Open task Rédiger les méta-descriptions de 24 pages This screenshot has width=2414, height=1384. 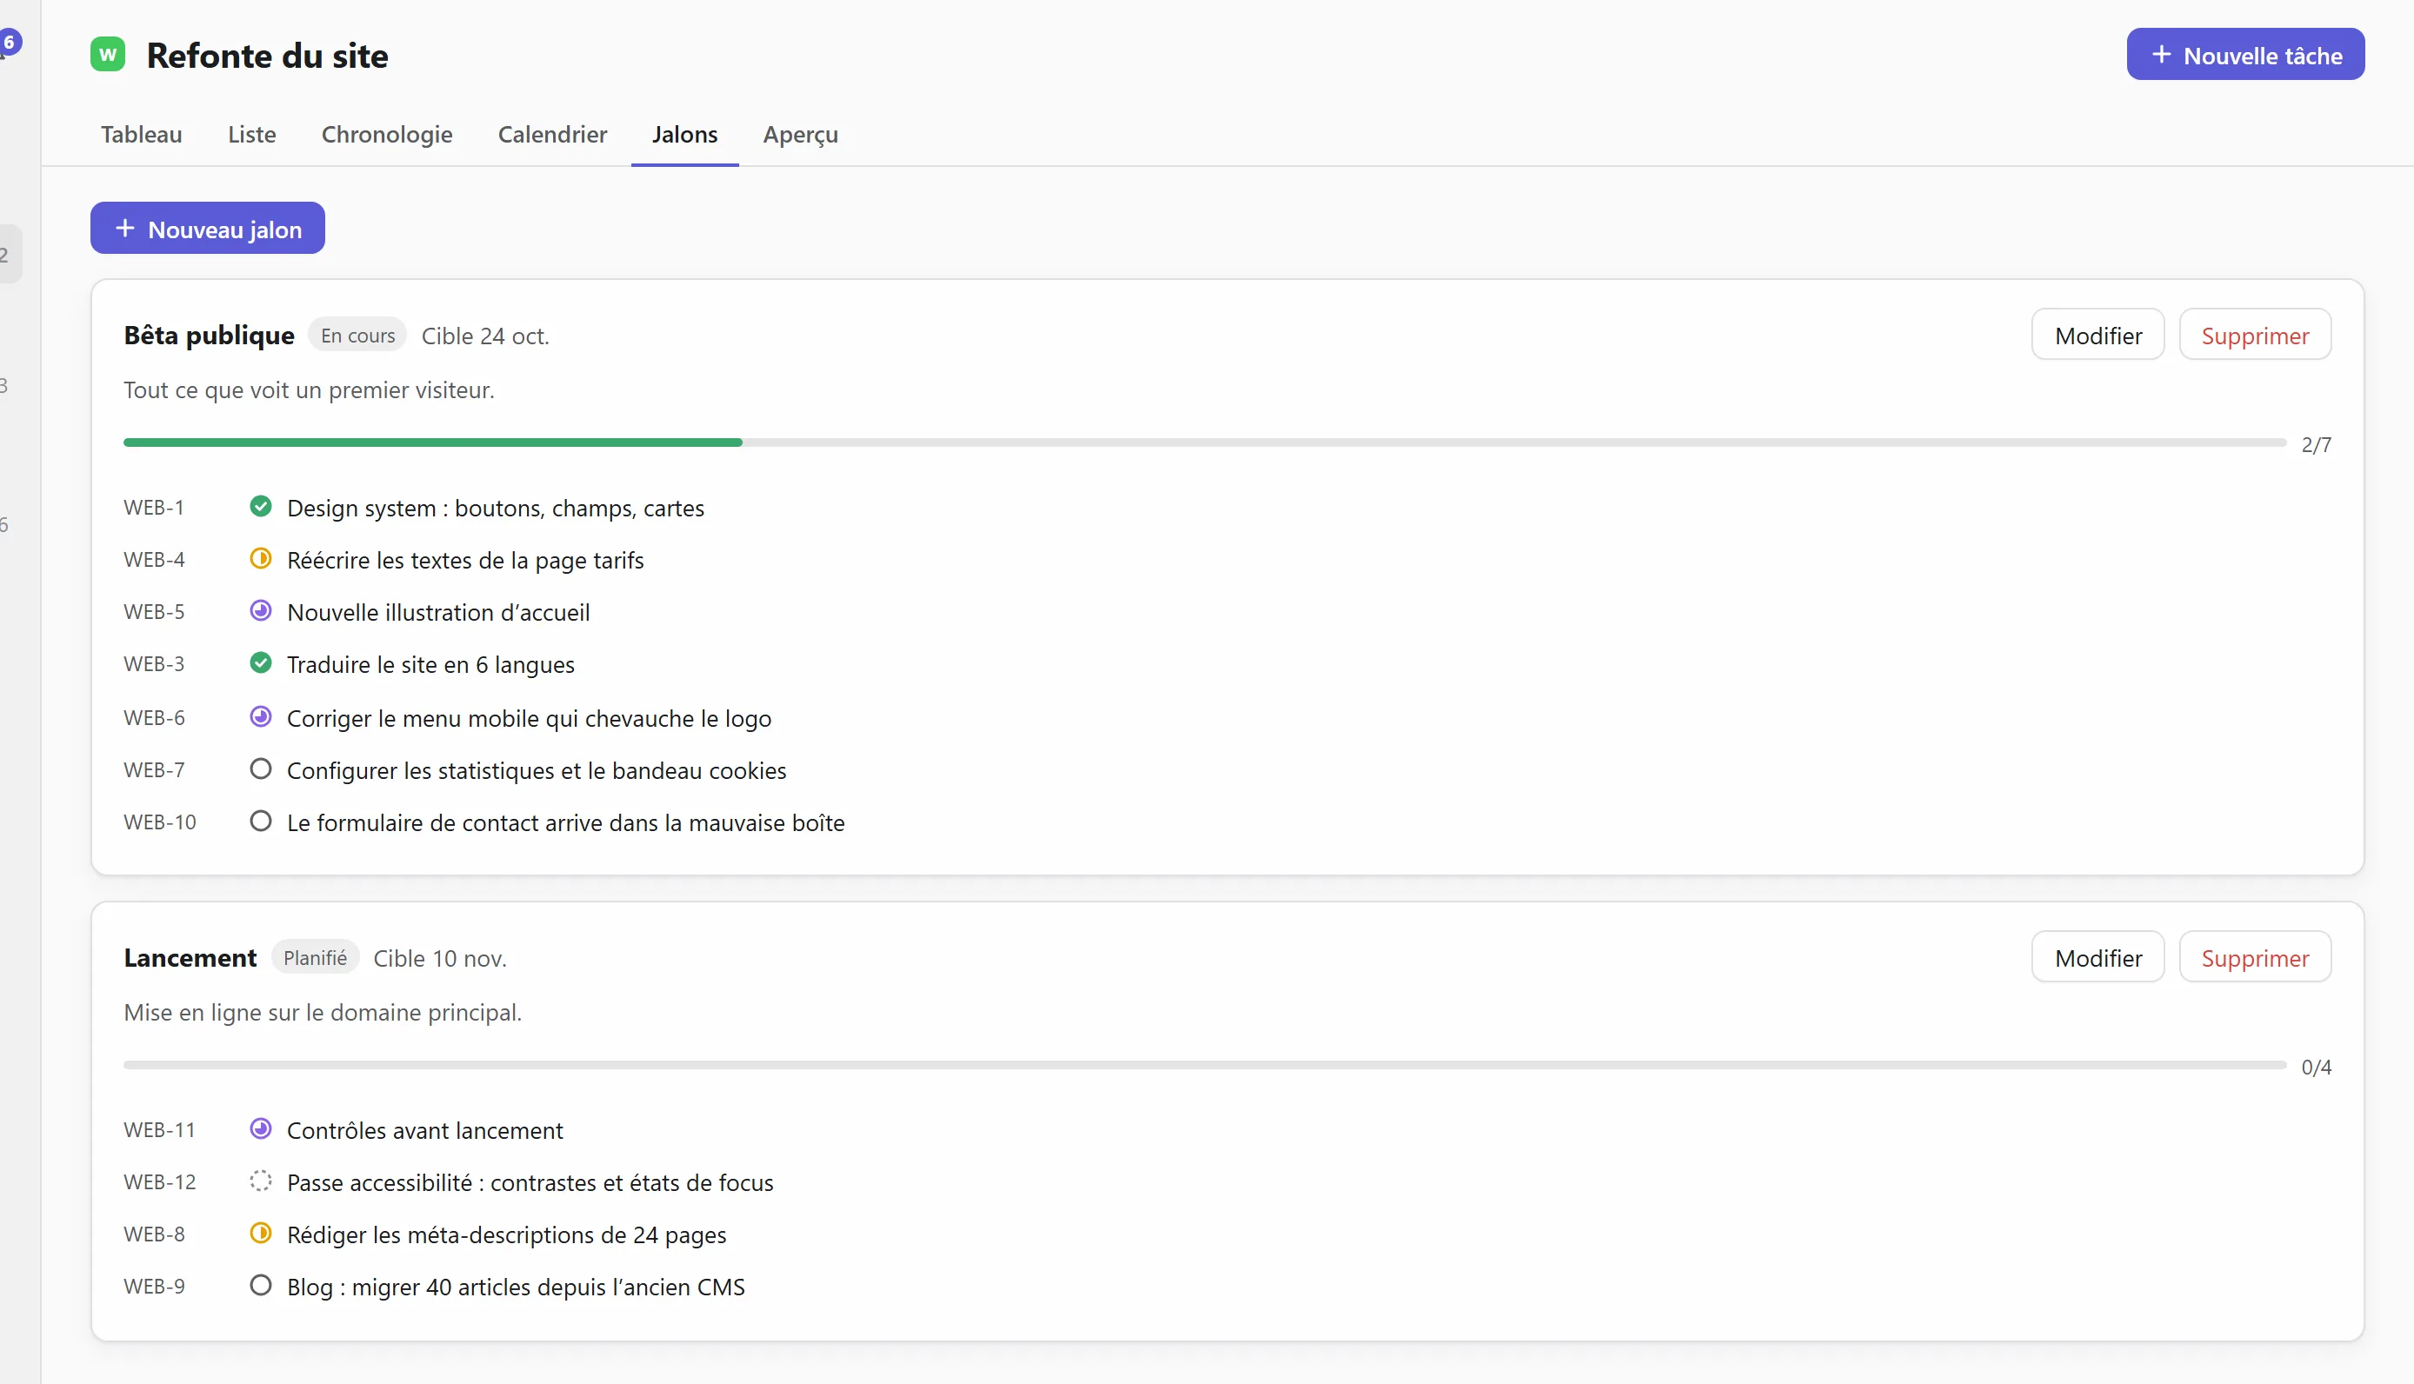tap(507, 1235)
